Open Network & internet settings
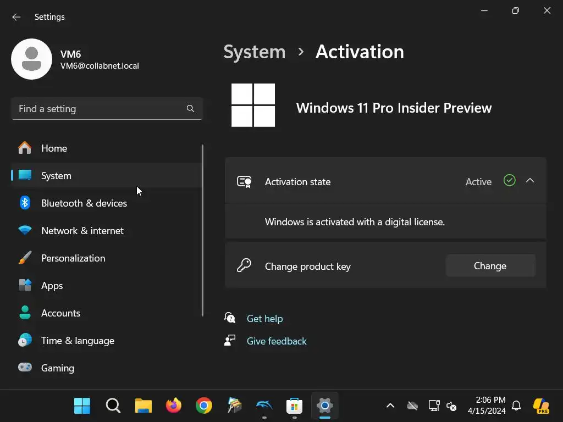 click(x=106, y=230)
